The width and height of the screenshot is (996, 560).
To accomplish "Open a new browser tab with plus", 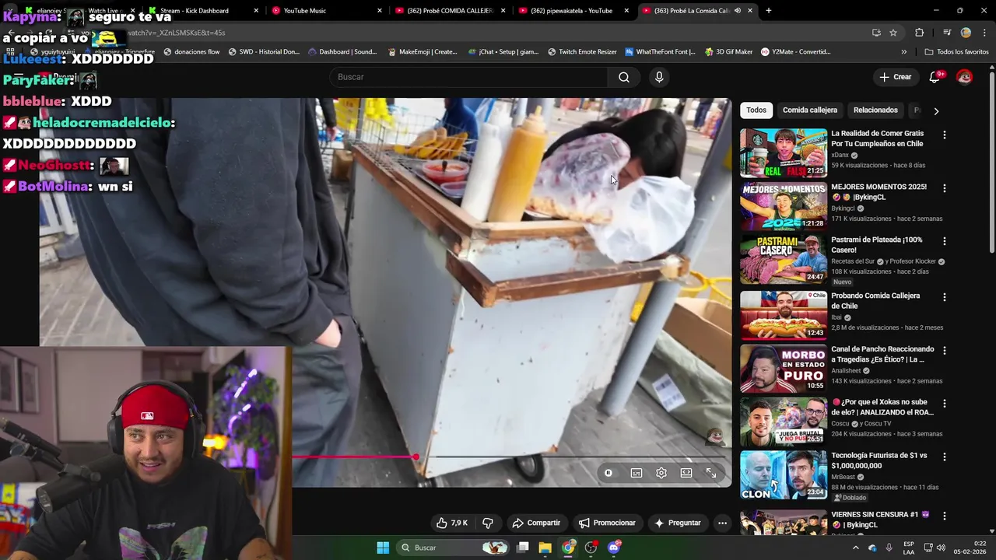I will click(769, 11).
